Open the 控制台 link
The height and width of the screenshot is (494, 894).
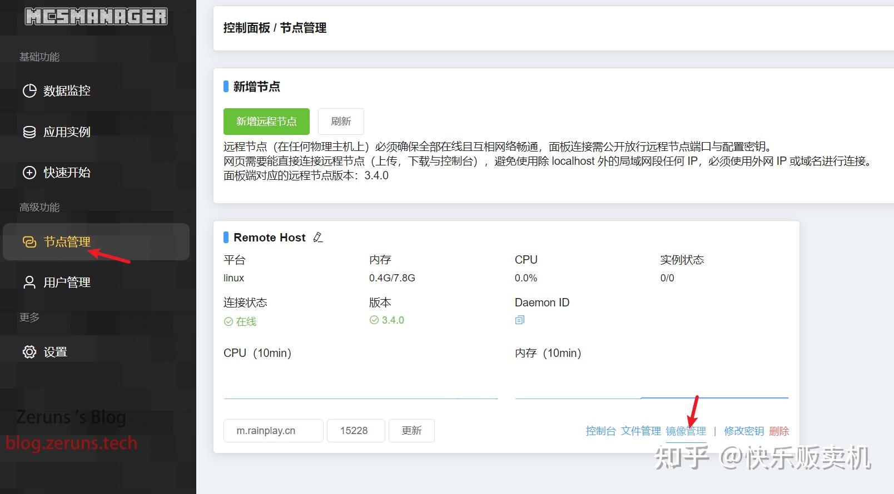(600, 431)
